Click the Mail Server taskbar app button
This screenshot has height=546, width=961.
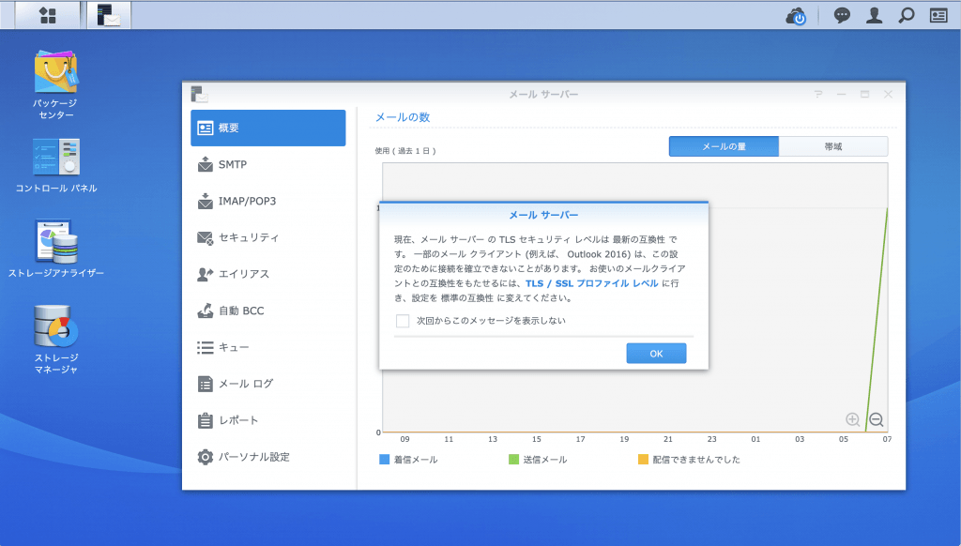109,15
